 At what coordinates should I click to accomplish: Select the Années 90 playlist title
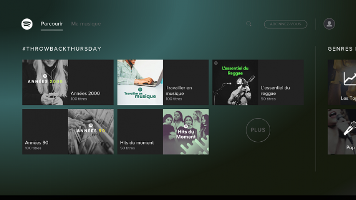point(36,143)
